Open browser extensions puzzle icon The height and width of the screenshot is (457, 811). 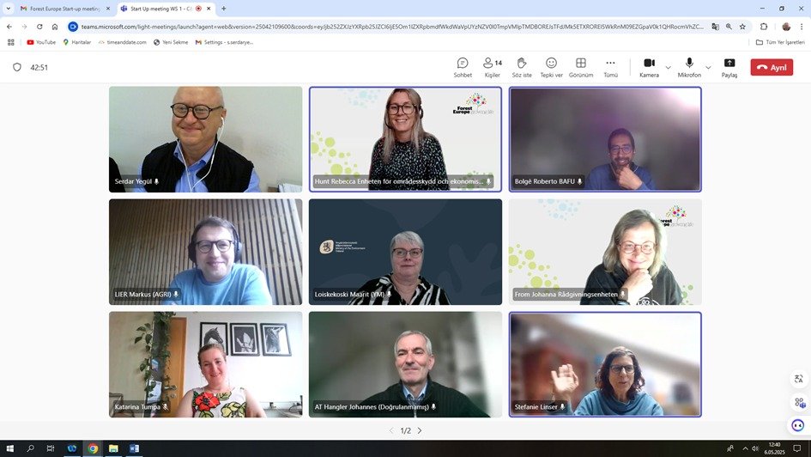pos(764,27)
